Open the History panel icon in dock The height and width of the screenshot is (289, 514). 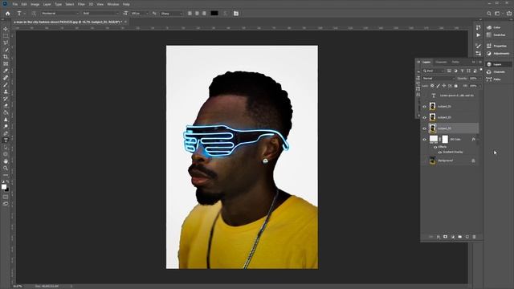click(479, 27)
